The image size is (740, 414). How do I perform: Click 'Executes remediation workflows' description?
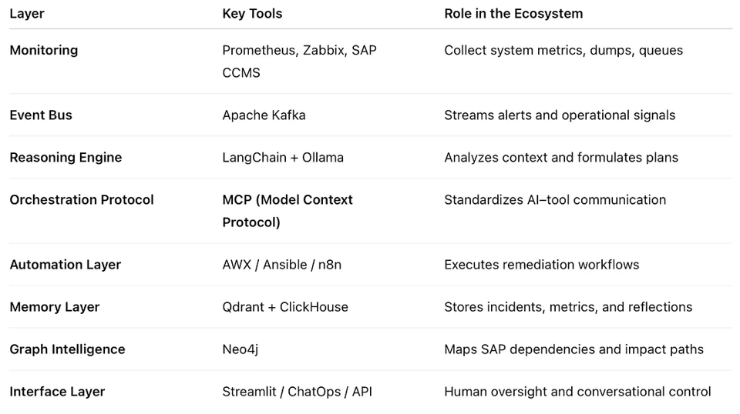(x=541, y=264)
